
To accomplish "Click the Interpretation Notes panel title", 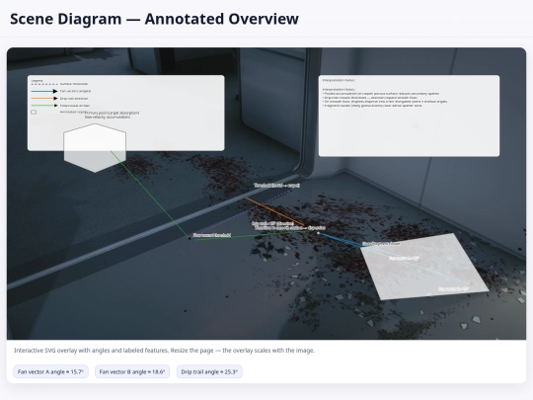I will coord(339,80).
